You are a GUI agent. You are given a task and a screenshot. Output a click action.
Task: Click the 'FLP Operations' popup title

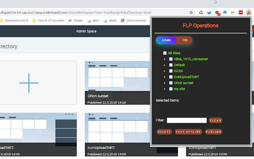(200, 25)
